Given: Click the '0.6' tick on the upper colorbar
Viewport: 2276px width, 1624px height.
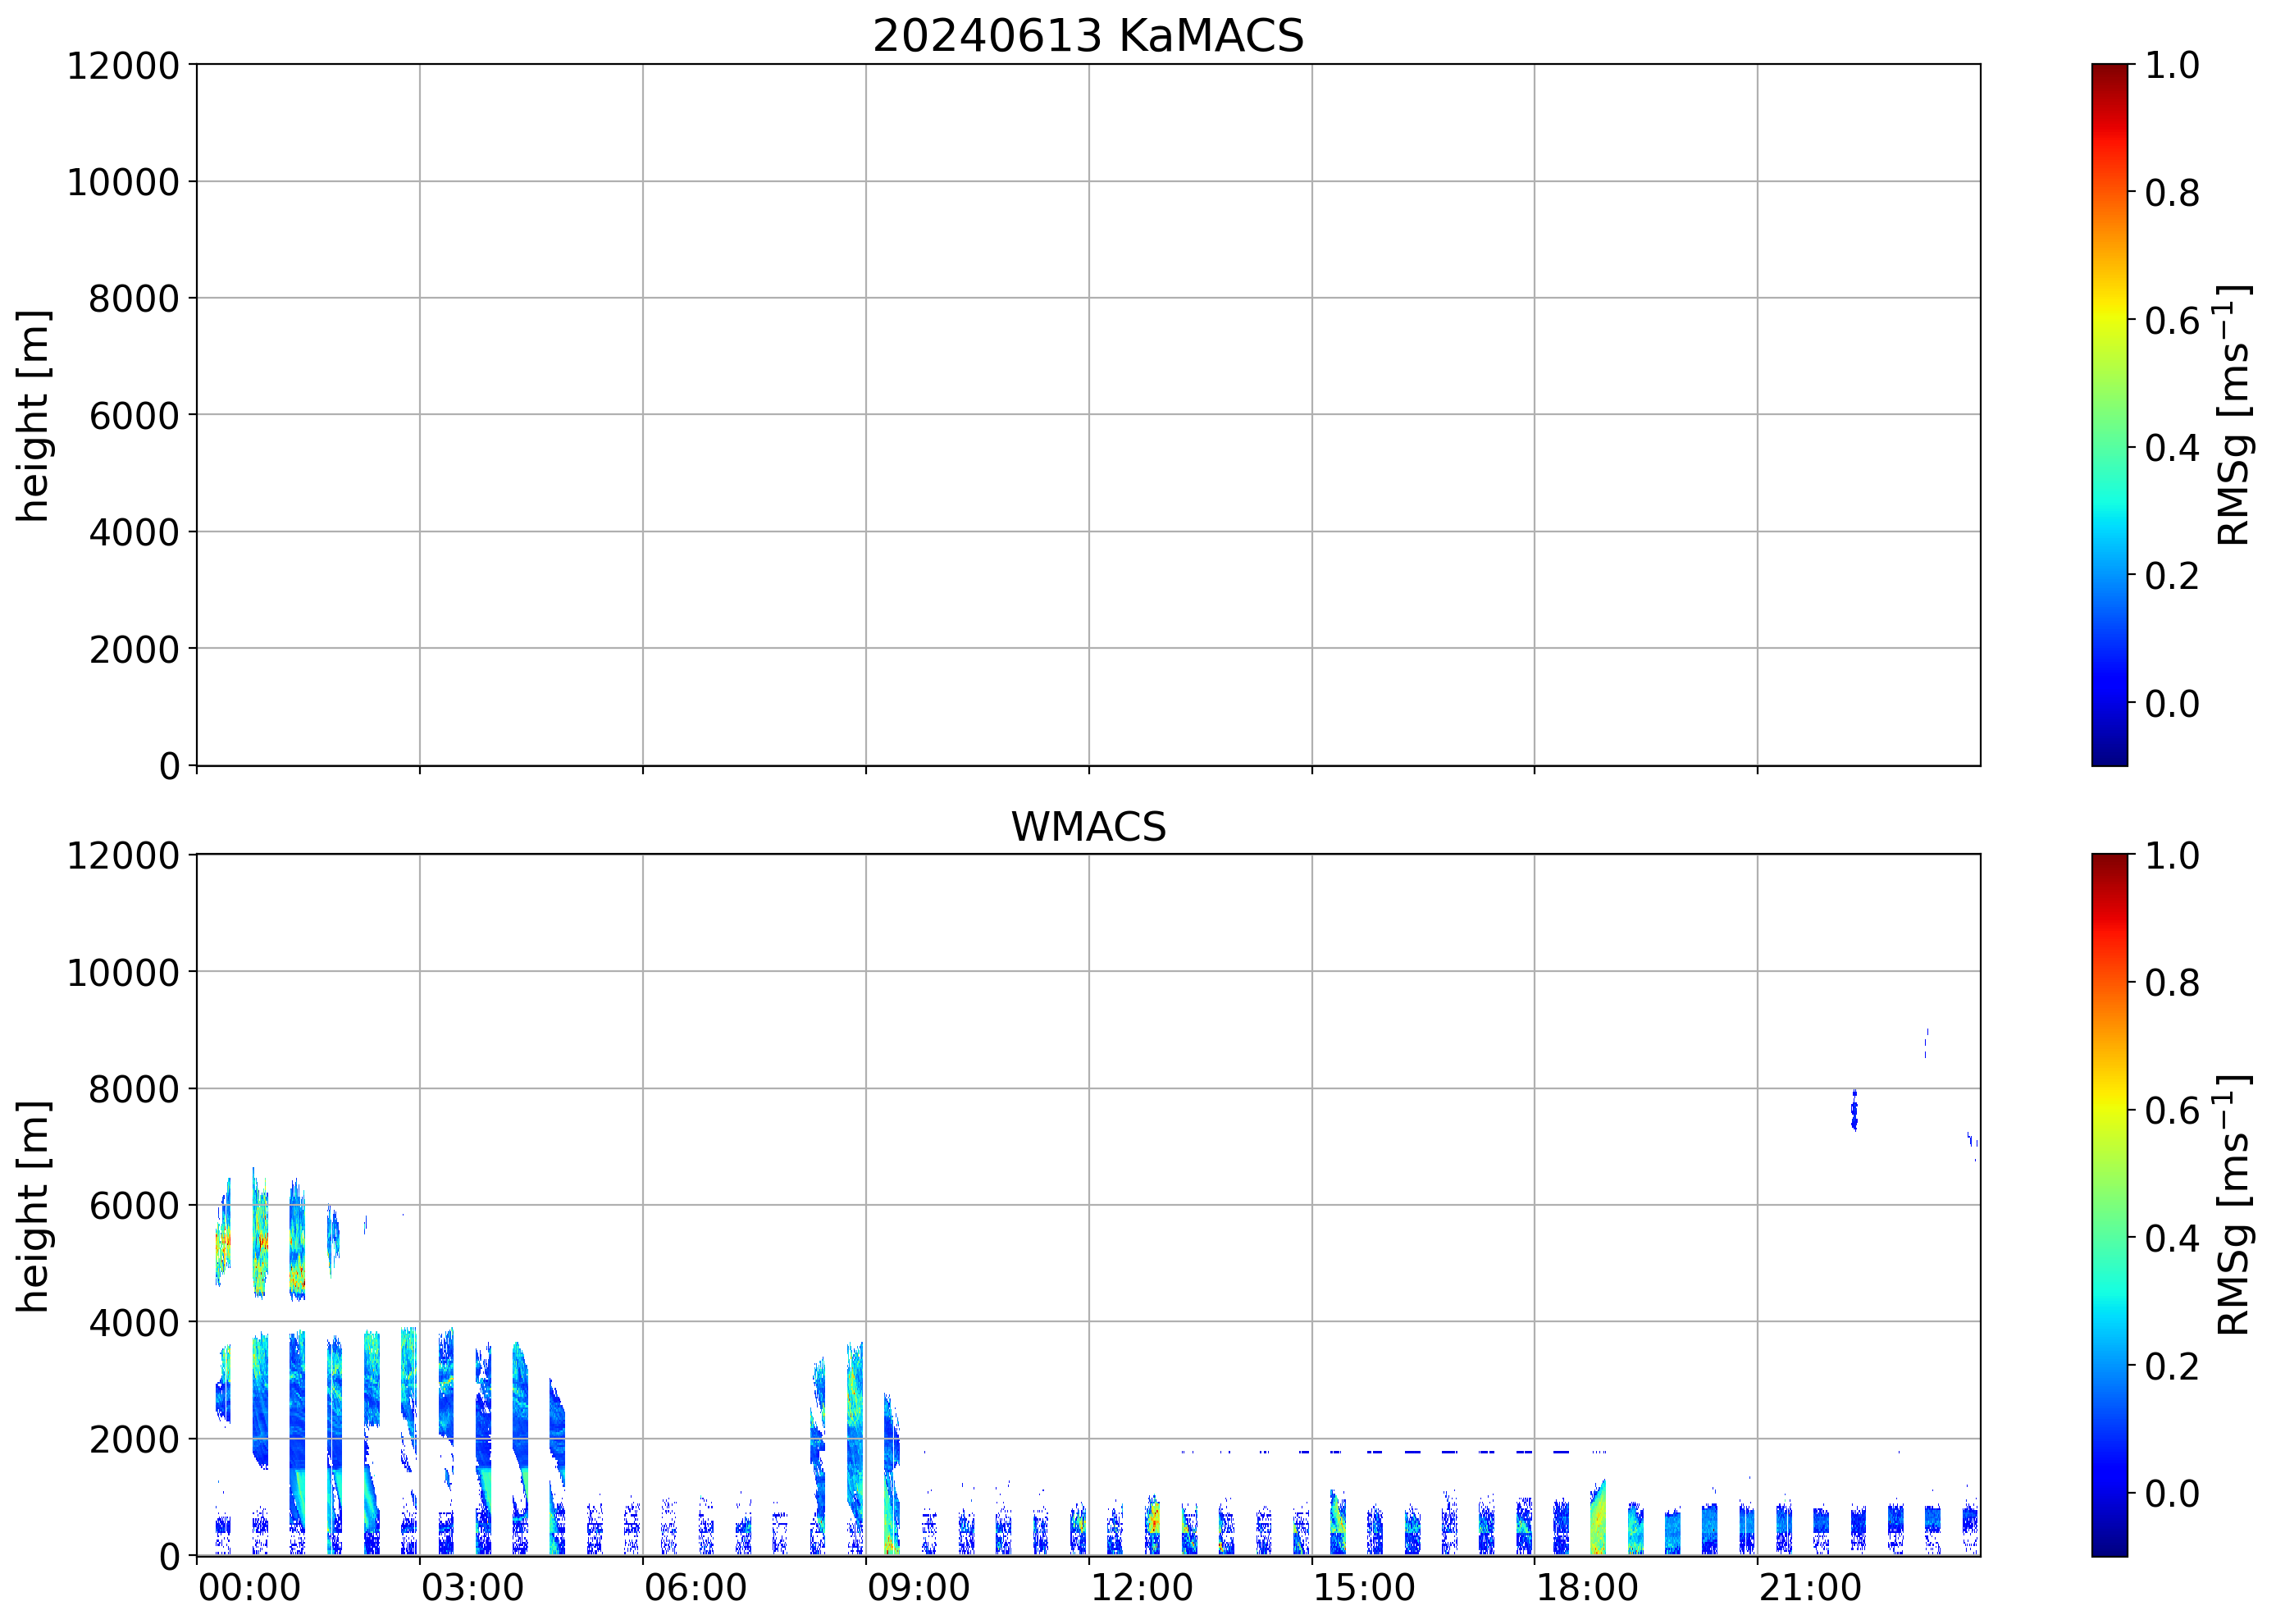Looking at the screenshot, I should click(2171, 321).
